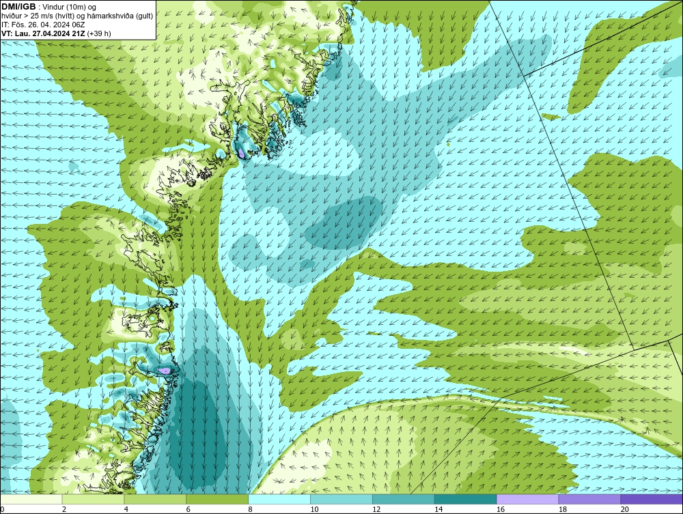
Task: Click the legend scale label '8'
Action: tap(251, 509)
